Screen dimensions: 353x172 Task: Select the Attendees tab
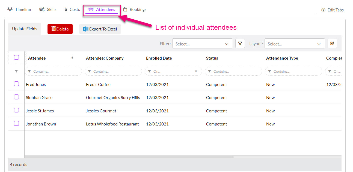pyautogui.click(x=102, y=10)
